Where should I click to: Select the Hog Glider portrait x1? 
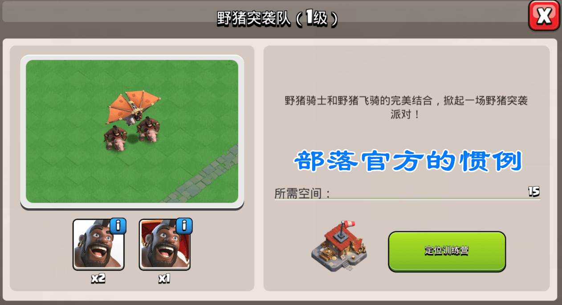pyautogui.click(x=165, y=245)
